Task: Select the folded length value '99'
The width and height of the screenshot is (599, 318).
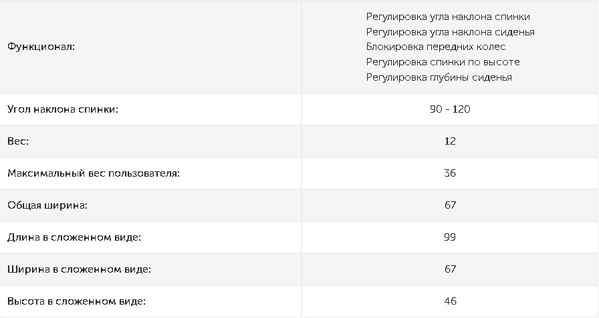Action: [x=450, y=237]
